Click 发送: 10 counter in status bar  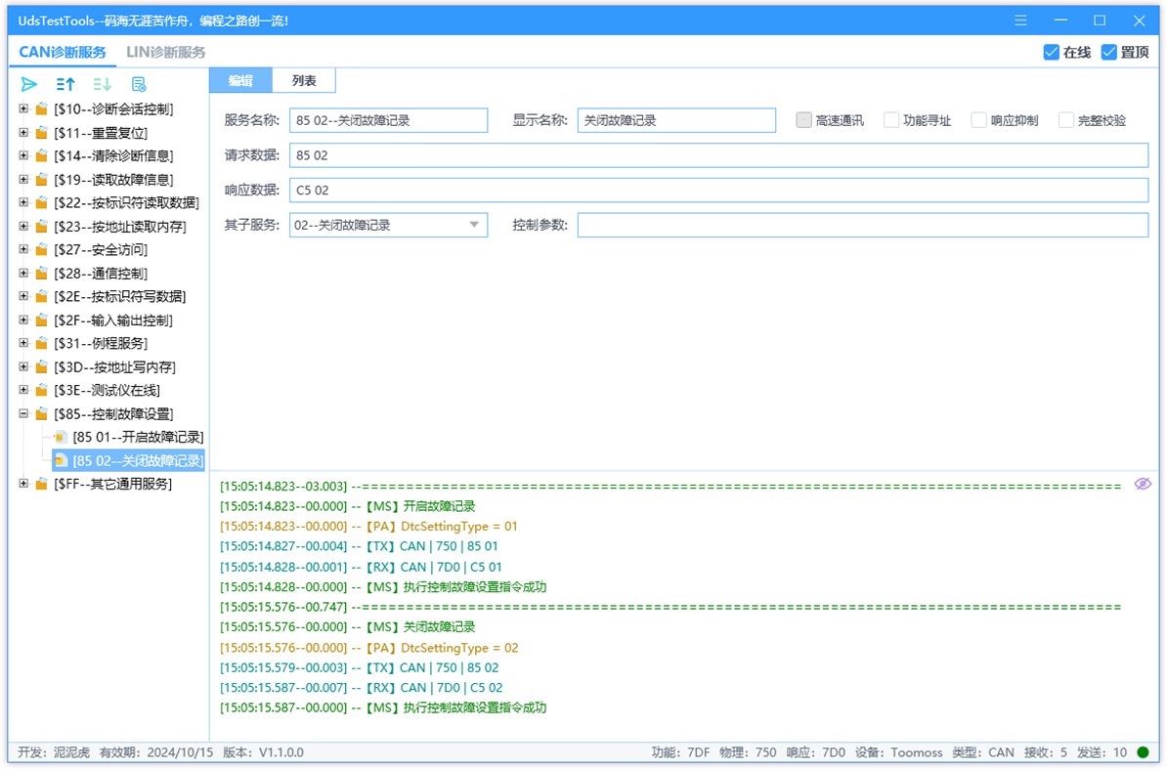click(1101, 752)
